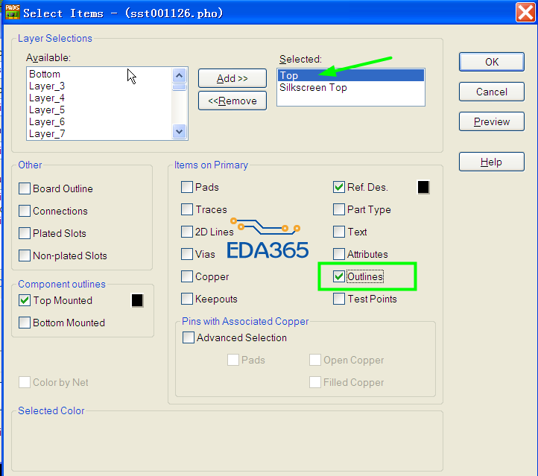
Task: Click the Available list scrollbar thumb
Action: 179,86
